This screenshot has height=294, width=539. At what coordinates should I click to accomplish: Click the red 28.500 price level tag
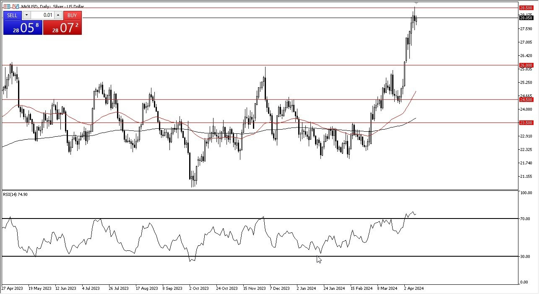526,8
